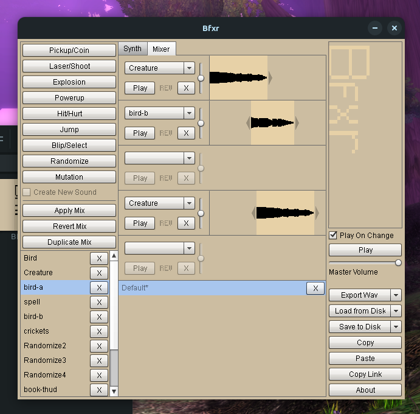420x414 pixels.
Task: Click right arrow of bird-b waveform
Action: tap(297, 123)
